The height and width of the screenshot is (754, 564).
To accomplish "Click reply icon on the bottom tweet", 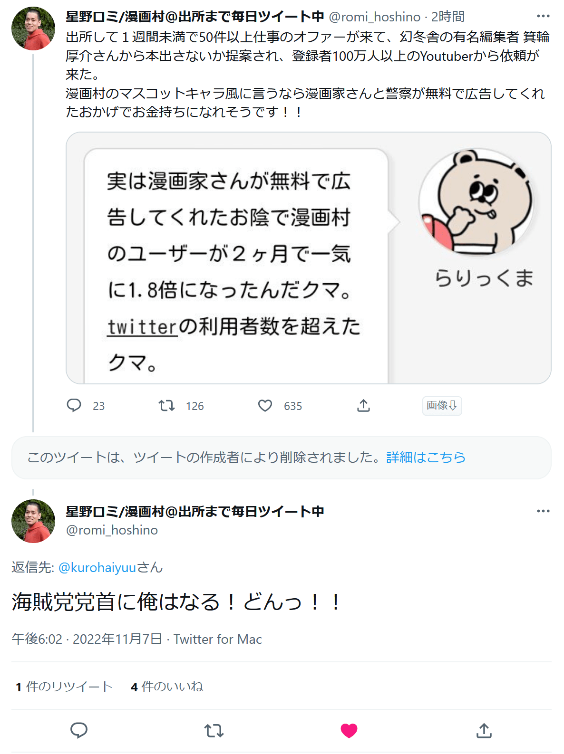I will coord(79,730).
